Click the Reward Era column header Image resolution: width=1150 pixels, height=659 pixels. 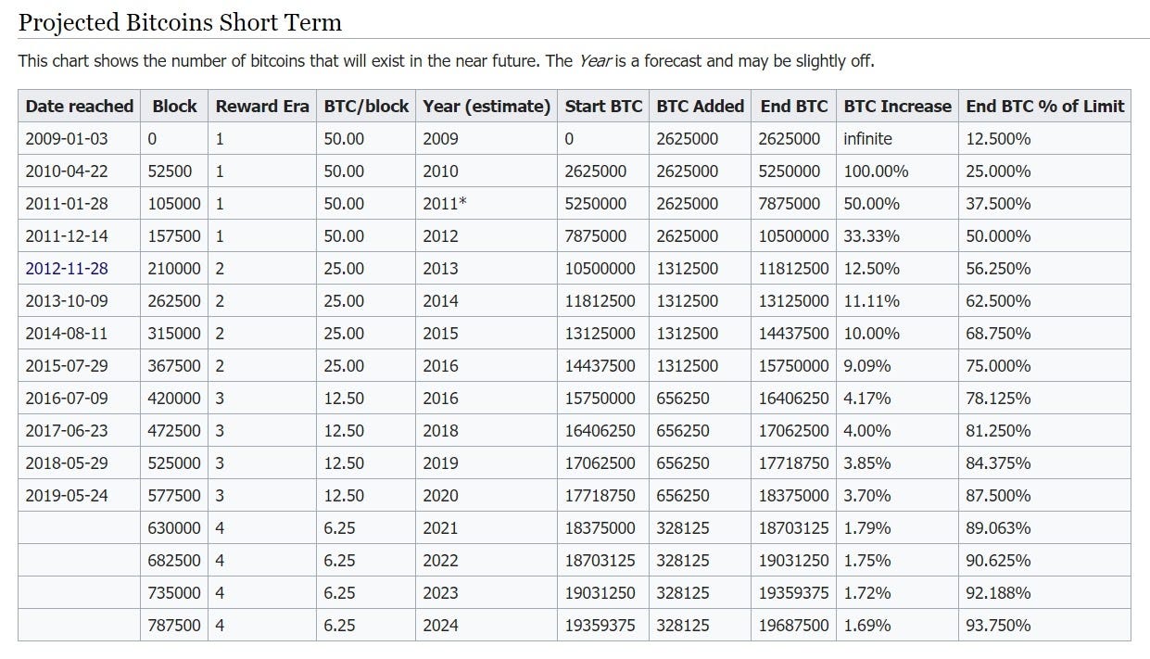(262, 107)
